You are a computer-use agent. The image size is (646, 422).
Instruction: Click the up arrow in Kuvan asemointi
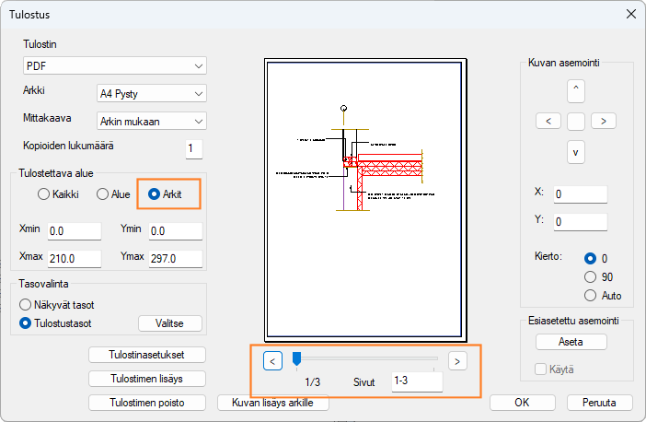[x=576, y=90]
